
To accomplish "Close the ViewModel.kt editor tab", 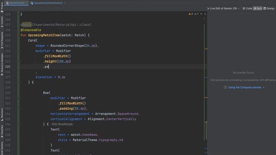I will pos(64,3).
